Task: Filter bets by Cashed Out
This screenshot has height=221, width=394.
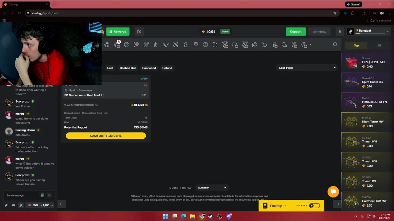Action: pyautogui.click(x=128, y=68)
